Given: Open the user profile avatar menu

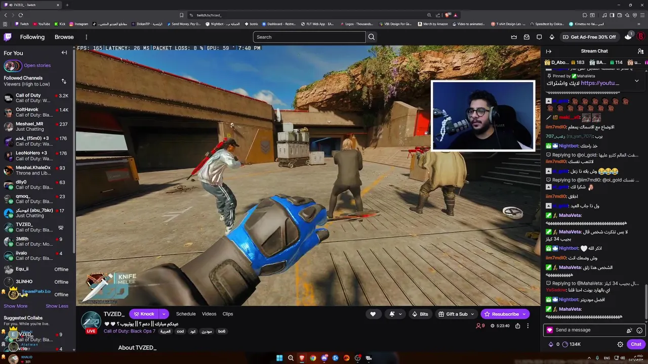Looking at the screenshot, I should (x=641, y=37).
